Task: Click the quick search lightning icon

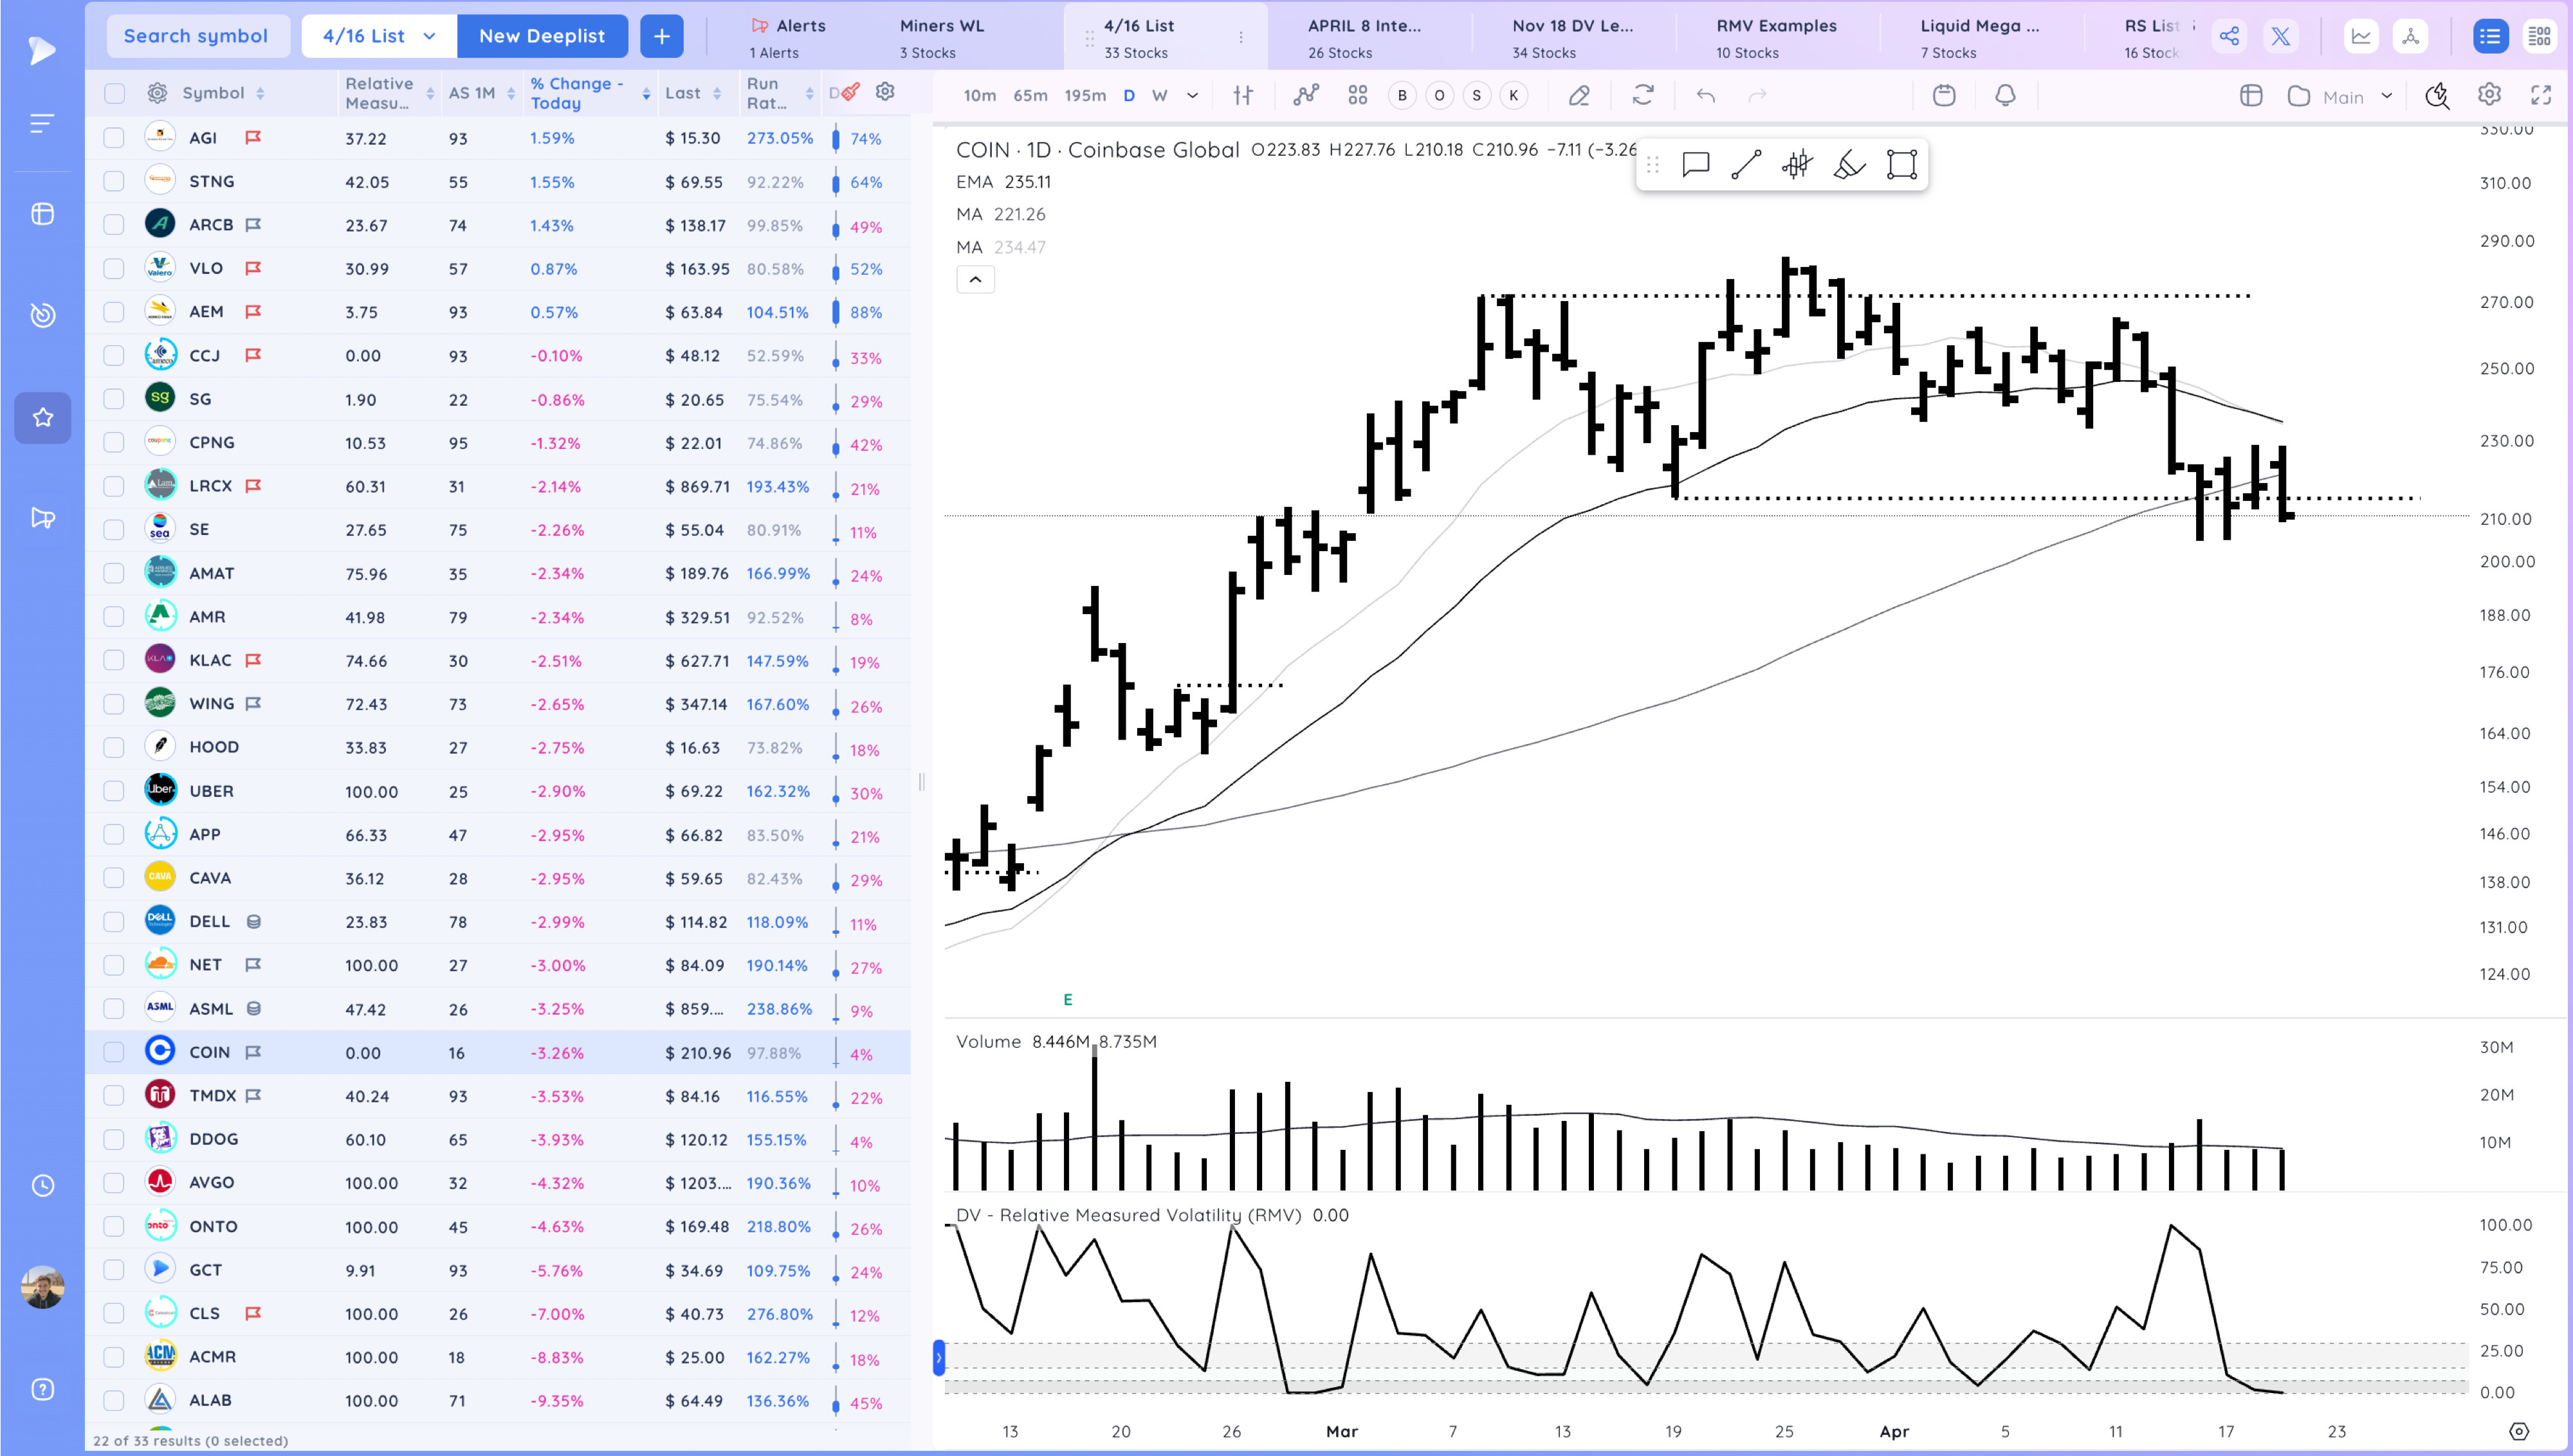Action: point(2437,96)
